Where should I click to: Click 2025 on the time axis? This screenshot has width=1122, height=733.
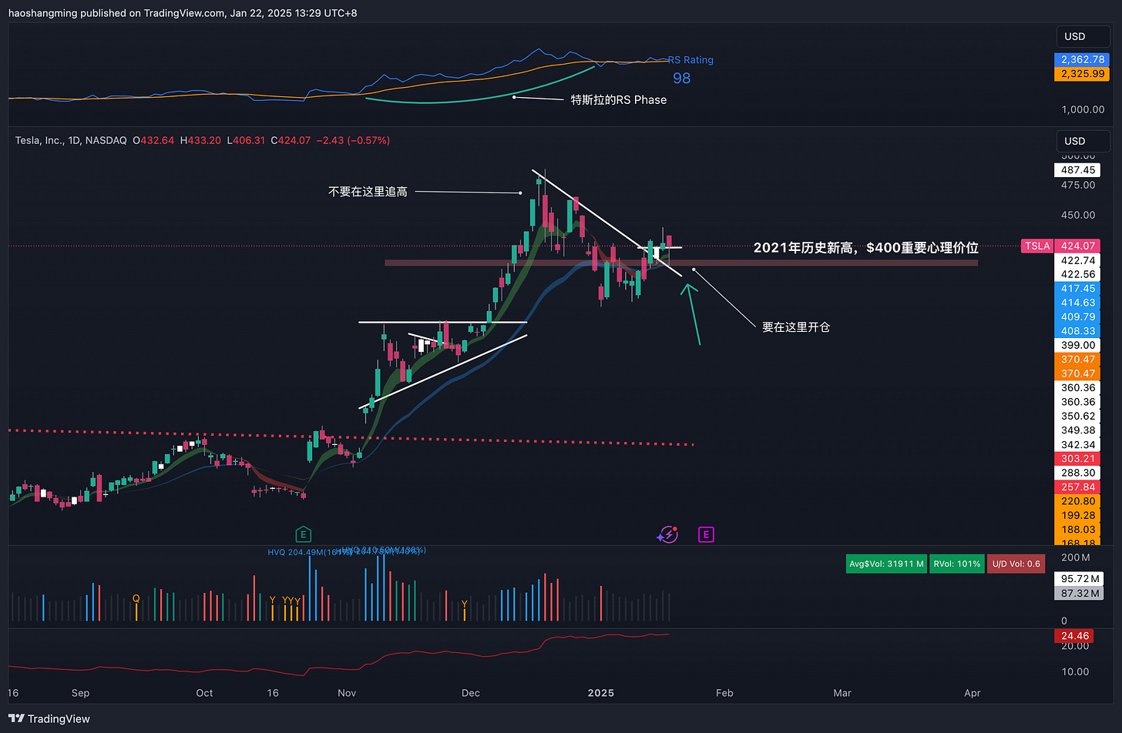point(600,693)
